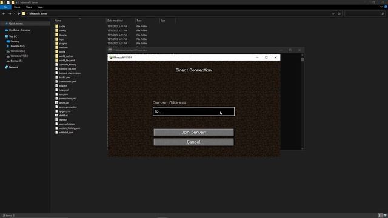This screenshot has width=388, height=218.
Task: Go up one folder level arrow
Action: click(19, 13)
